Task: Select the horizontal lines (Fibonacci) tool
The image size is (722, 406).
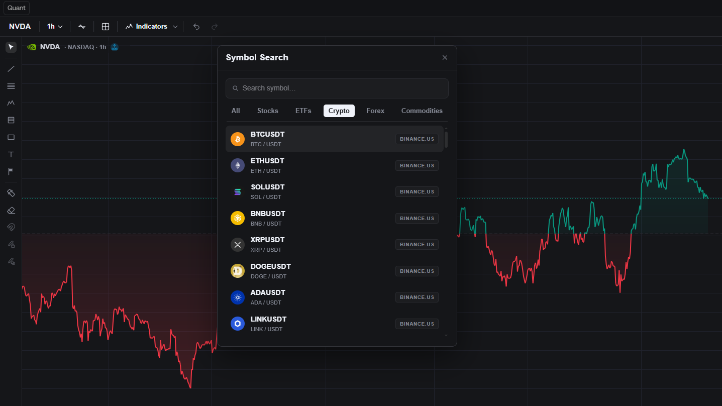Action: 11,86
